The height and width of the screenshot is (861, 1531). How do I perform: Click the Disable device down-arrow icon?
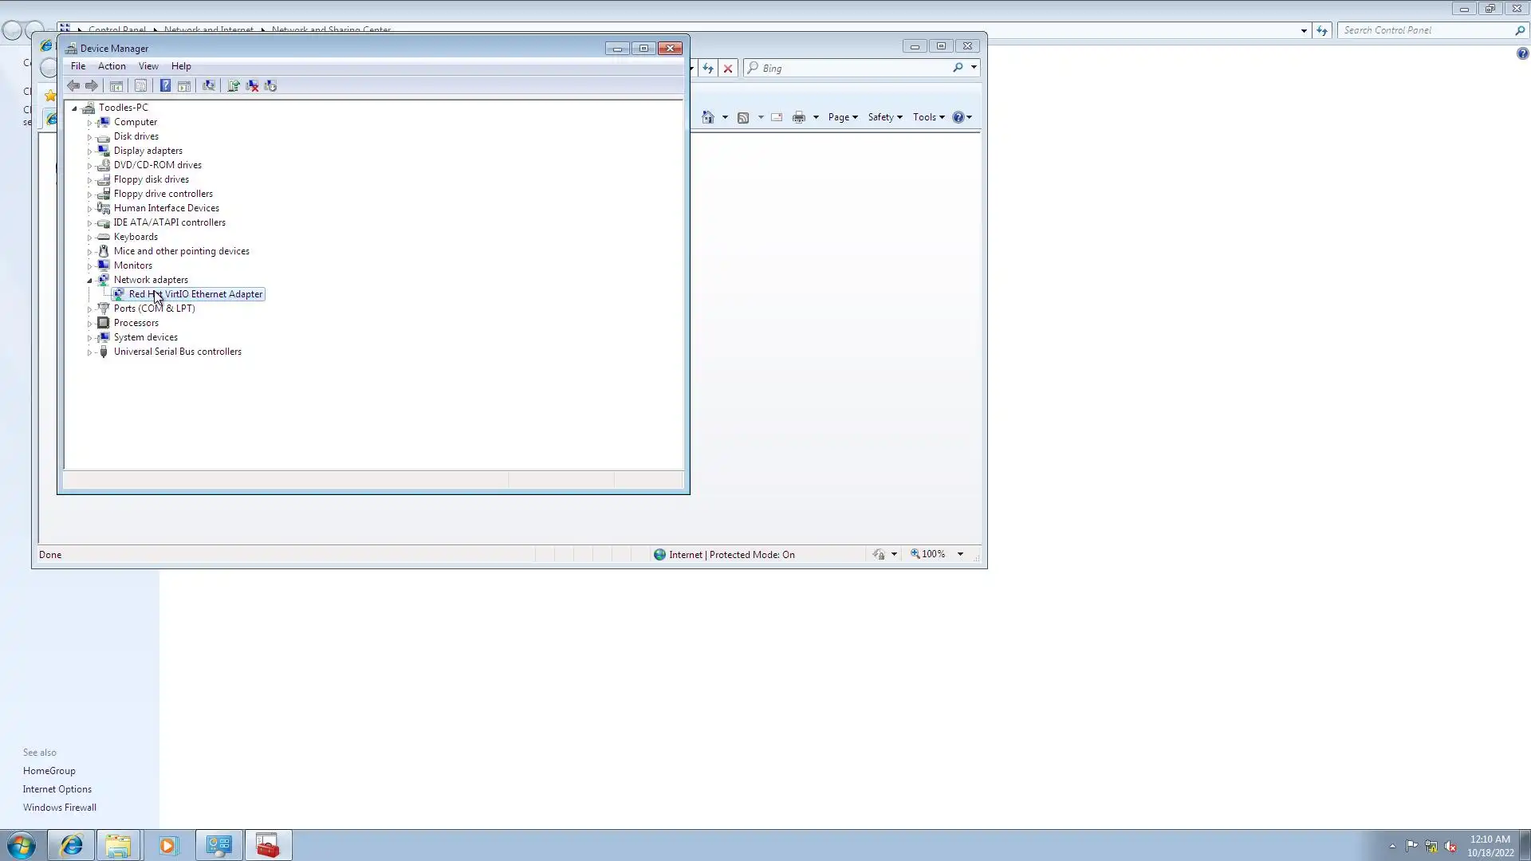pos(270,86)
